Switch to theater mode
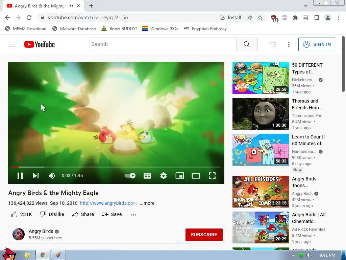346x260 pixels. pos(196,176)
